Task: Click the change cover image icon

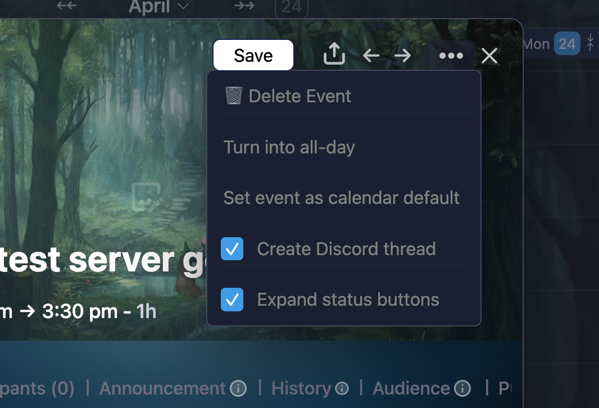Action: click(x=146, y=197)
